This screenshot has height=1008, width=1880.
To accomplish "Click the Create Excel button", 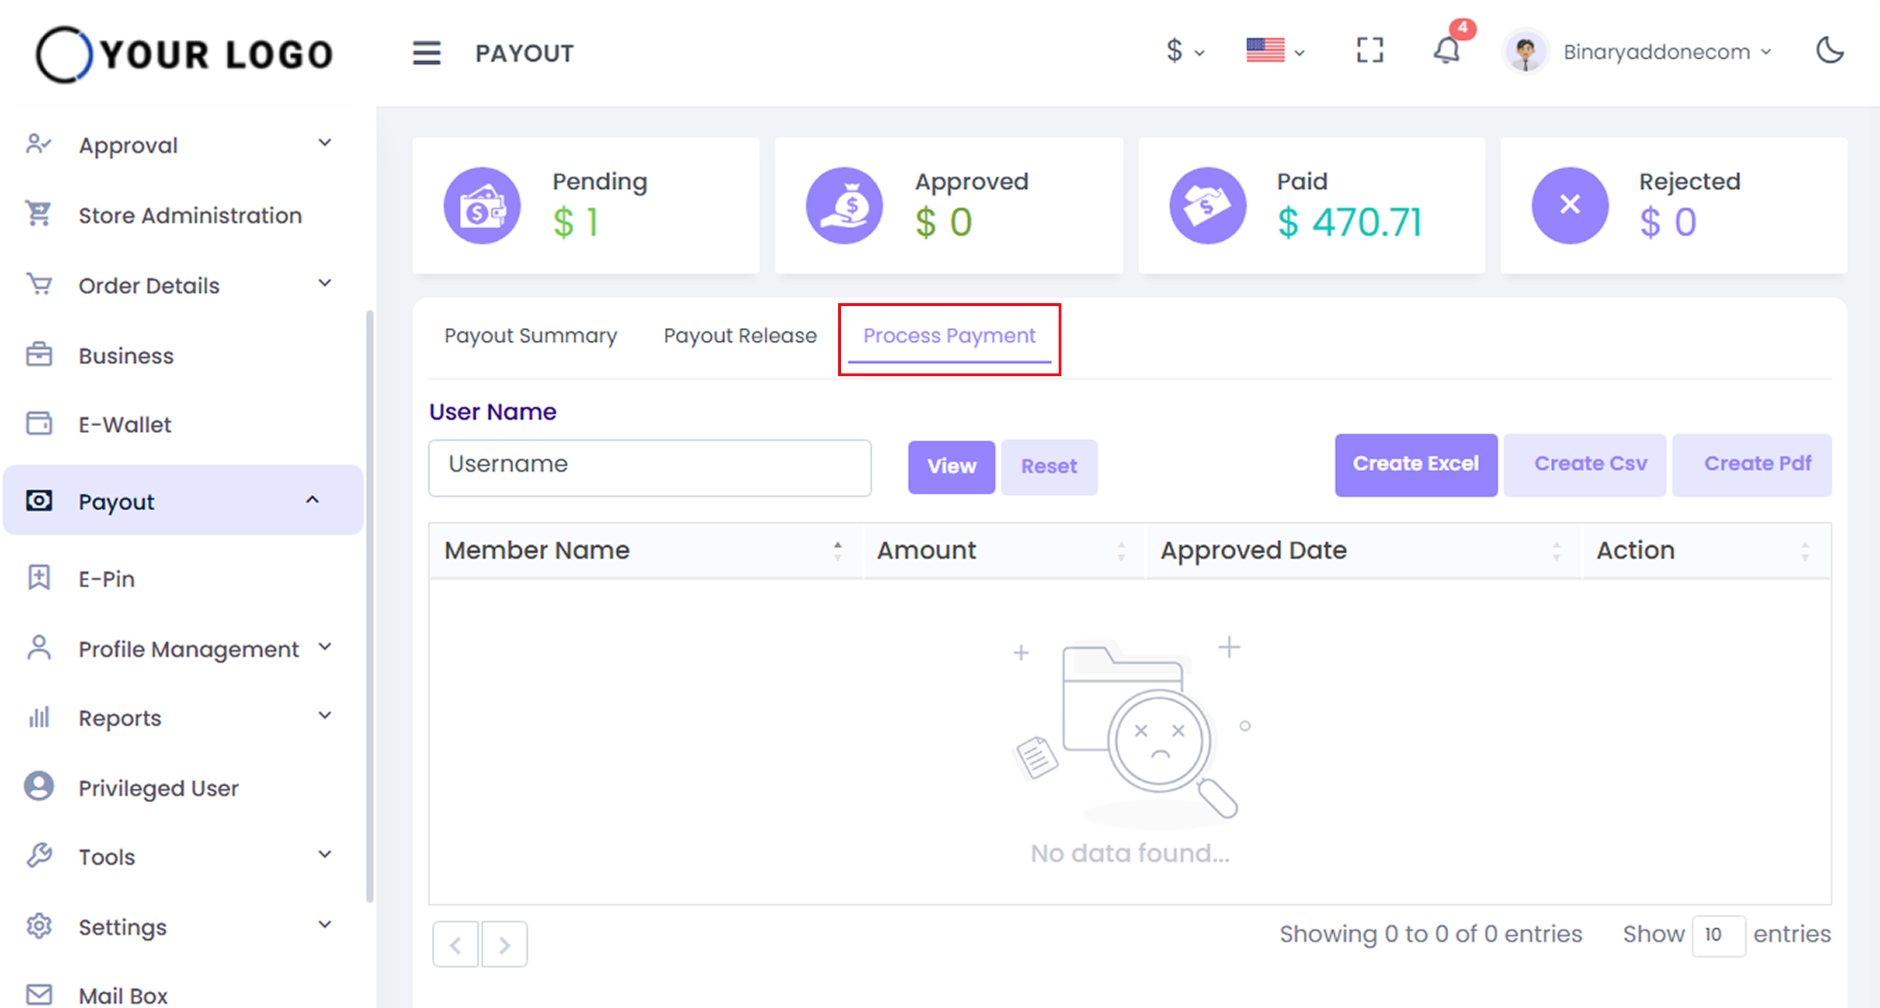I will point(1416,464).
